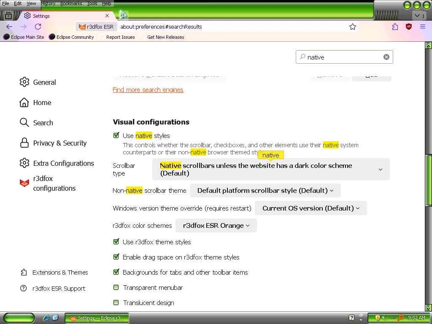Click the orange magnifier tray icon
The height and width of the screenshot is (324, 432).
pos(402,318)
